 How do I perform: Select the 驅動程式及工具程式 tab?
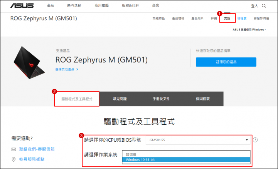coord(77,99)
